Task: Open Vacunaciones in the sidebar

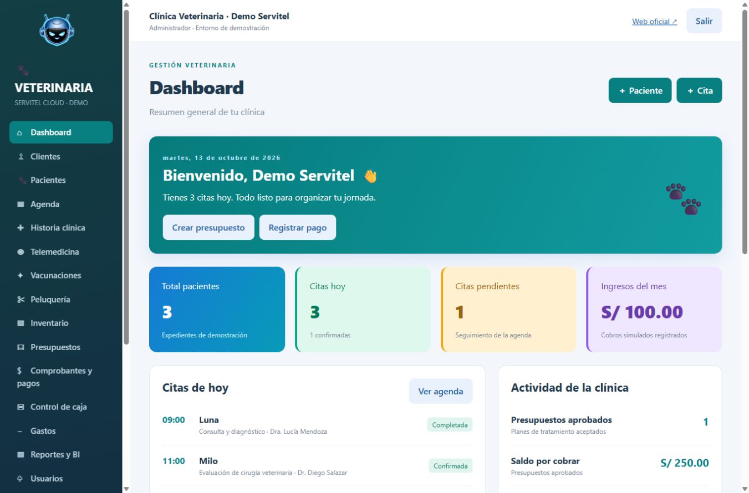Action: click(61, 275)
